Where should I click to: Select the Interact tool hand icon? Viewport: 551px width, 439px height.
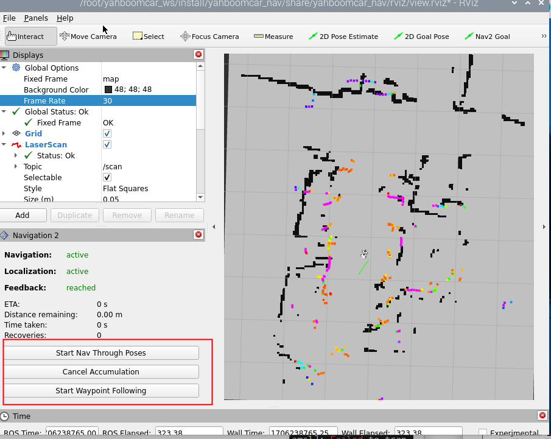[x=11, y=36]
